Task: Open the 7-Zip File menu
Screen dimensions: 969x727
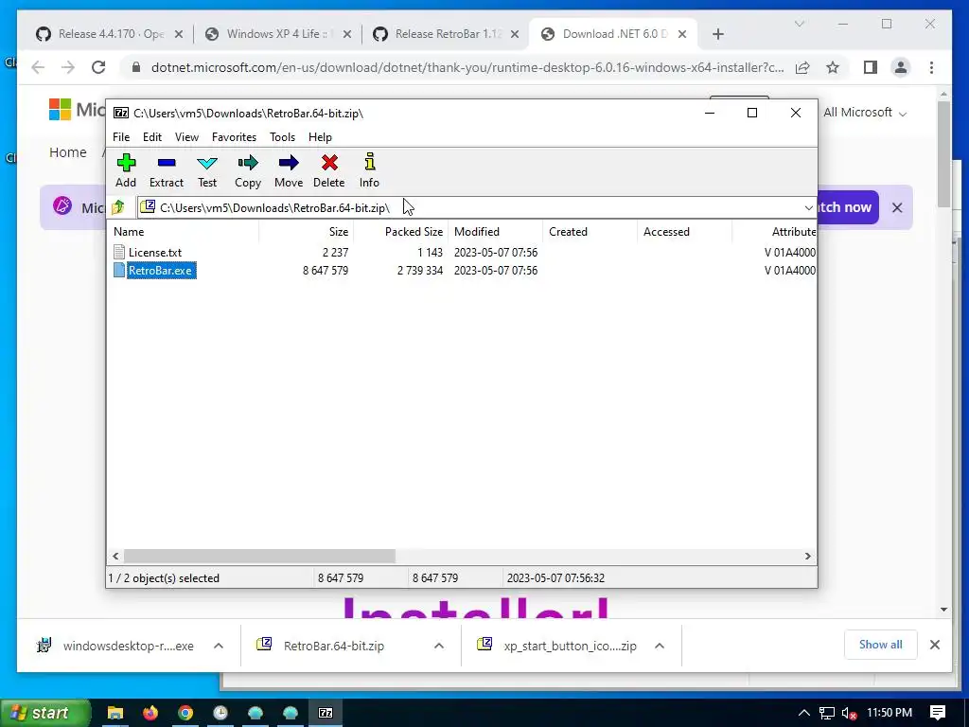Action: point(121,137)
